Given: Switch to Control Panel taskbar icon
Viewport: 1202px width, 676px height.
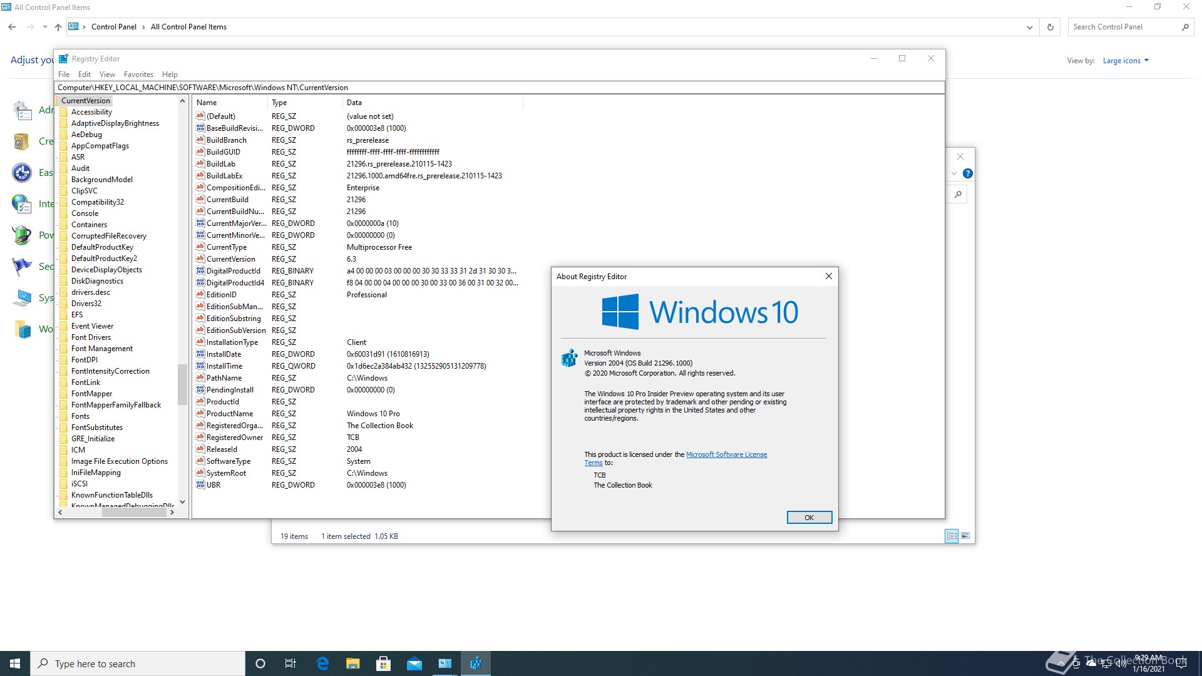Looking at the screenshot, I should coord(445,663).
